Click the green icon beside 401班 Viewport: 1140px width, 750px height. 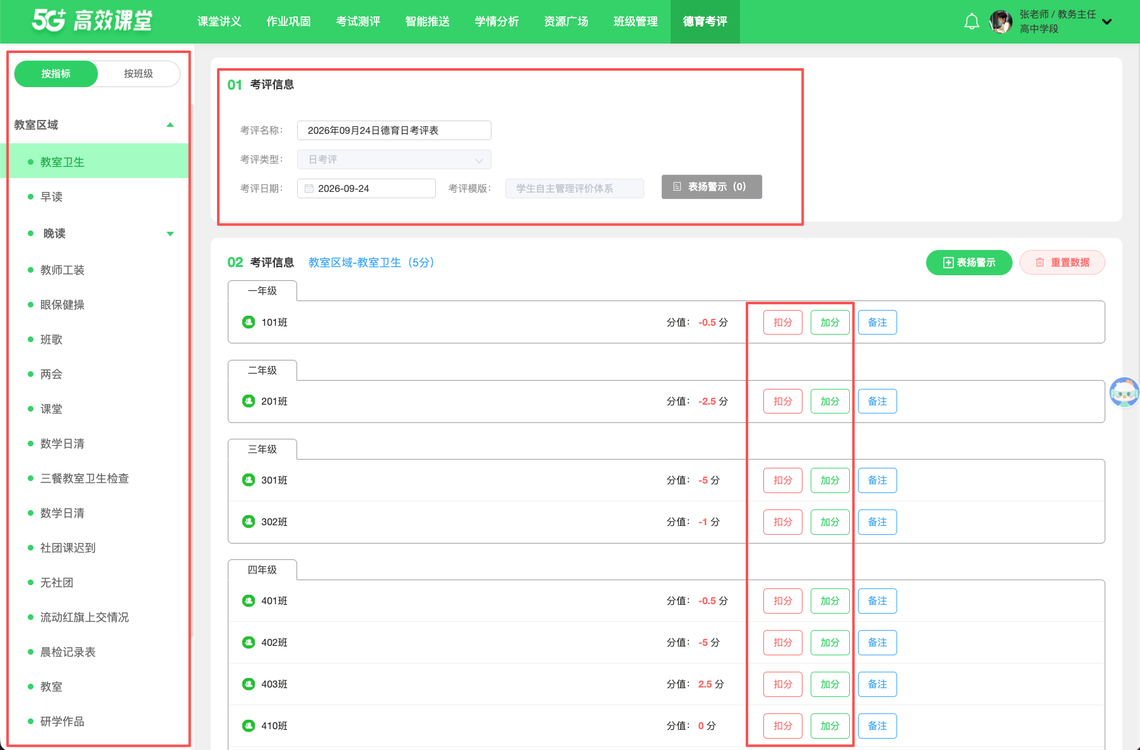point(249,600)
